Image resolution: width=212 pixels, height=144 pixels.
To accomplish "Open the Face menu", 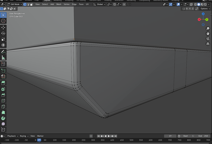I will coord(81,4).
